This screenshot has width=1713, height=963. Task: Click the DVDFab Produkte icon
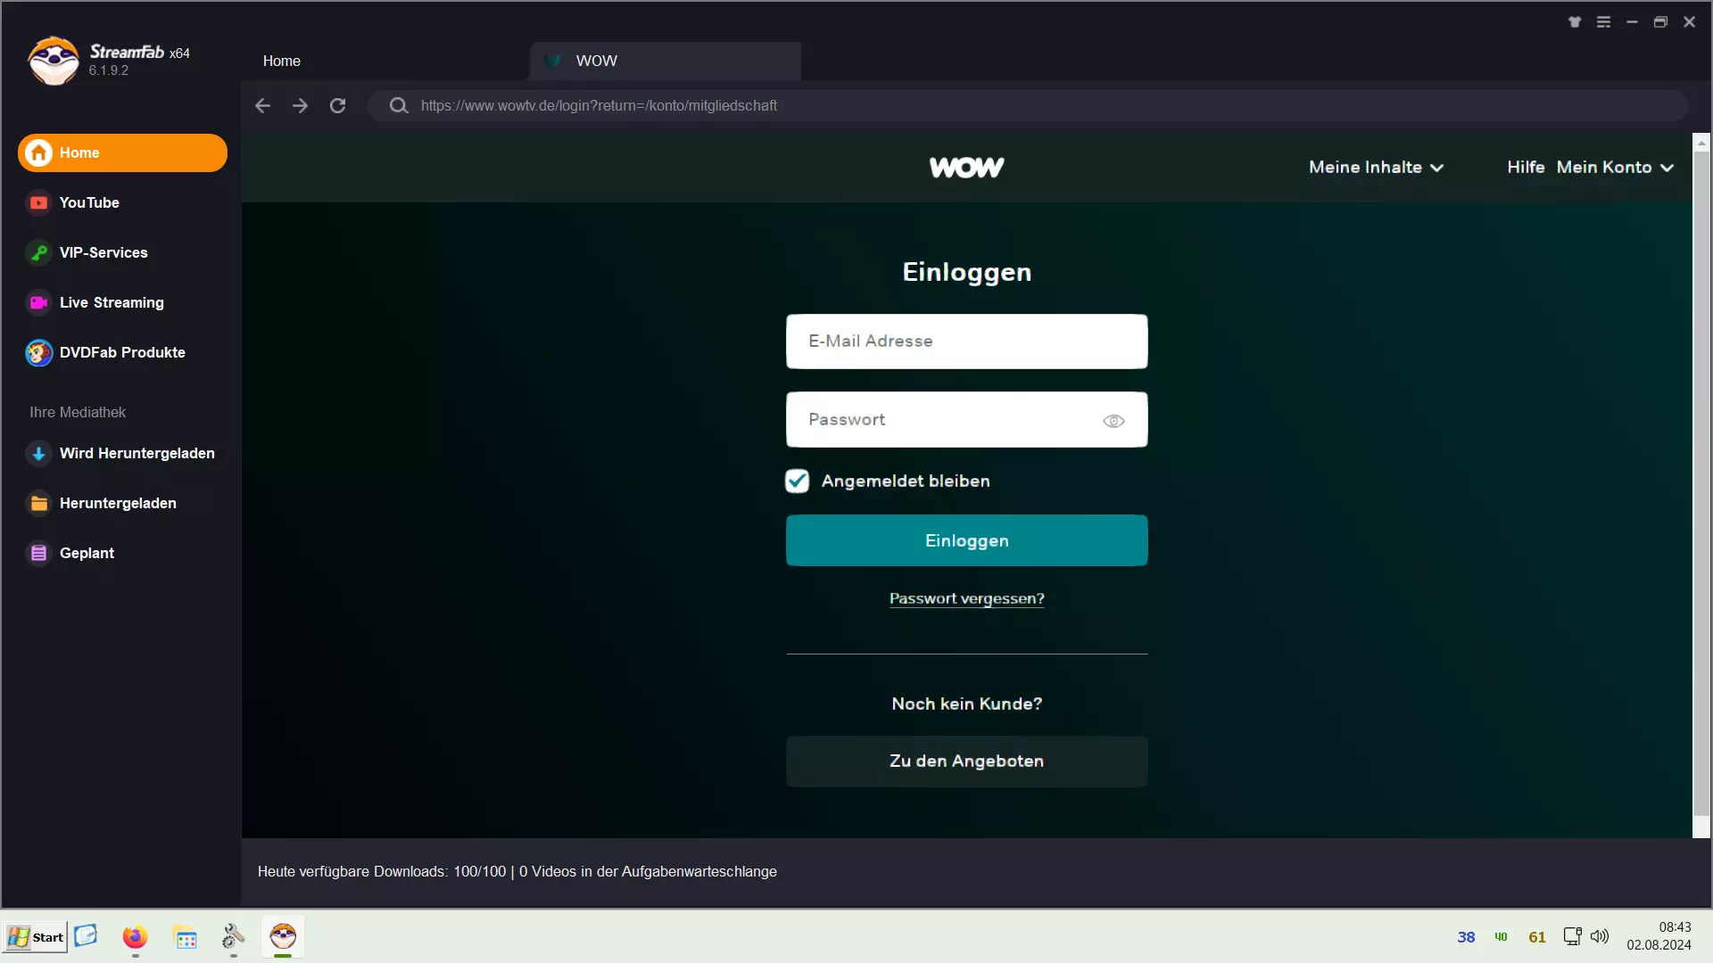coord(38,352)
